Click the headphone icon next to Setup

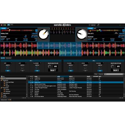[x=98, y=25]
